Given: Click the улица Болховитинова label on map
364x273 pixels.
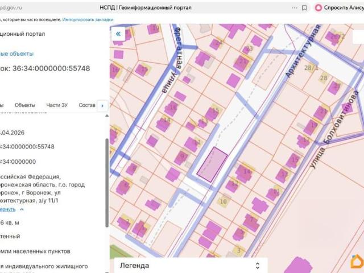Looking at the screenshot, I should tap(334, 129).
